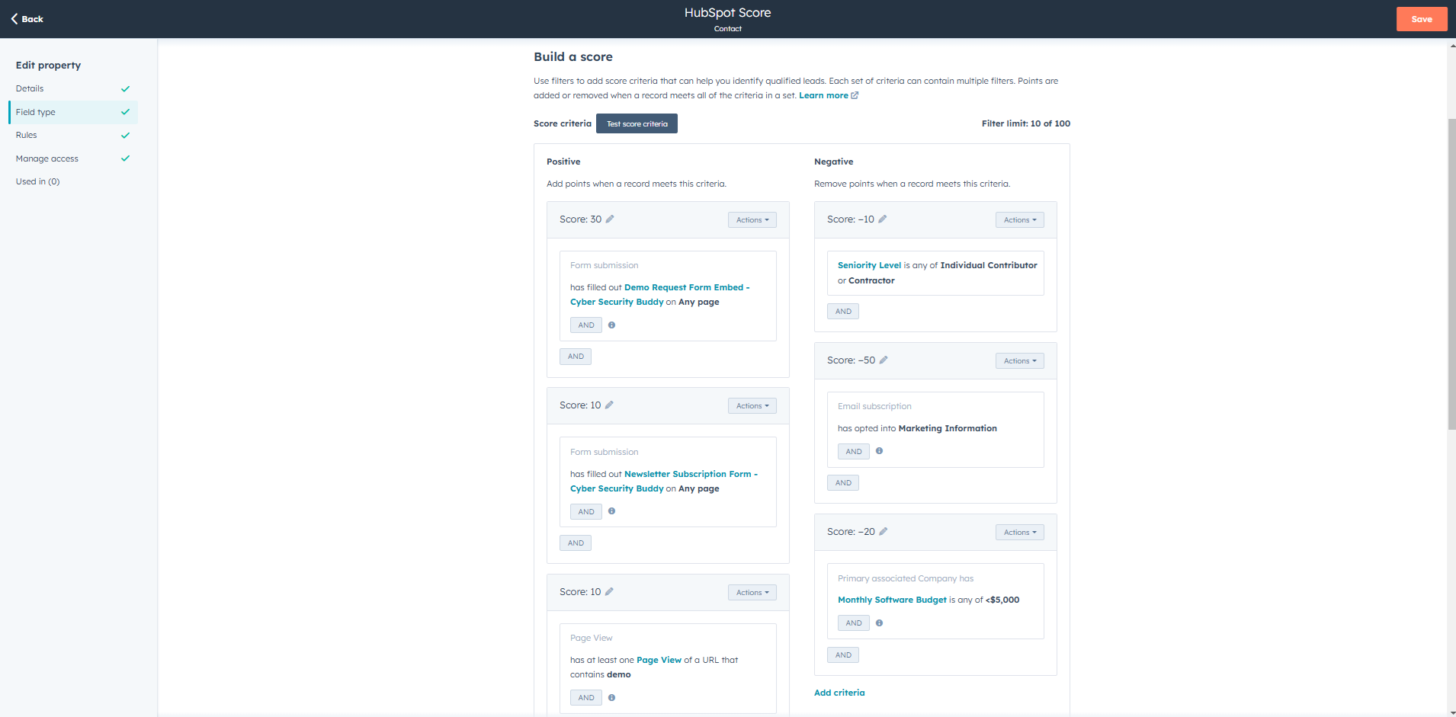Select Field type in sidebar
1456x717 pixels.
(x=73, y=112)
